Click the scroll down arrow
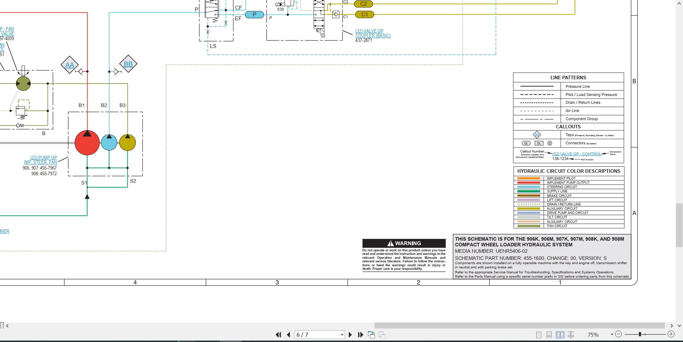This screenshot has width=683, height=342. [679, 326]
